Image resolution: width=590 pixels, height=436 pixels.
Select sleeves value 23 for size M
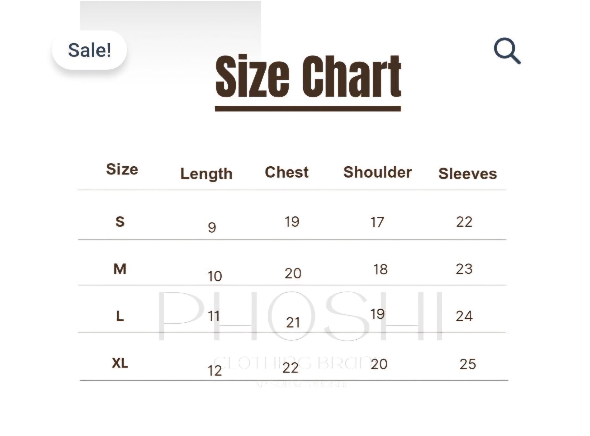(464, 269)
